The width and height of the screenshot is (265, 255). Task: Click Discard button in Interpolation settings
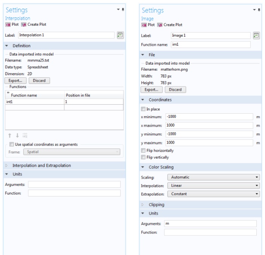point(39,80)
